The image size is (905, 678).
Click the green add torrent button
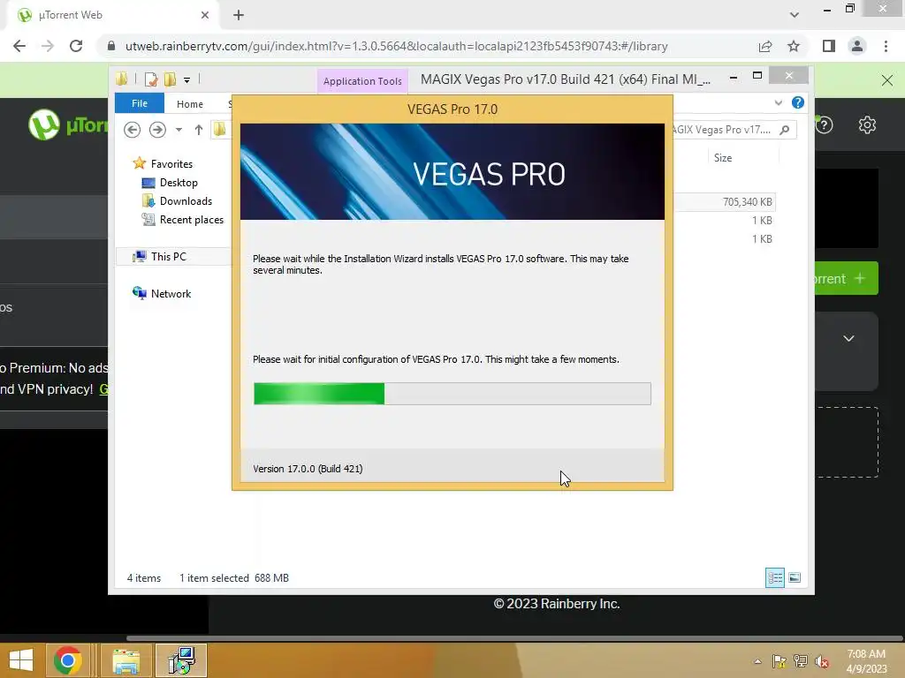[x=846, y=278]
